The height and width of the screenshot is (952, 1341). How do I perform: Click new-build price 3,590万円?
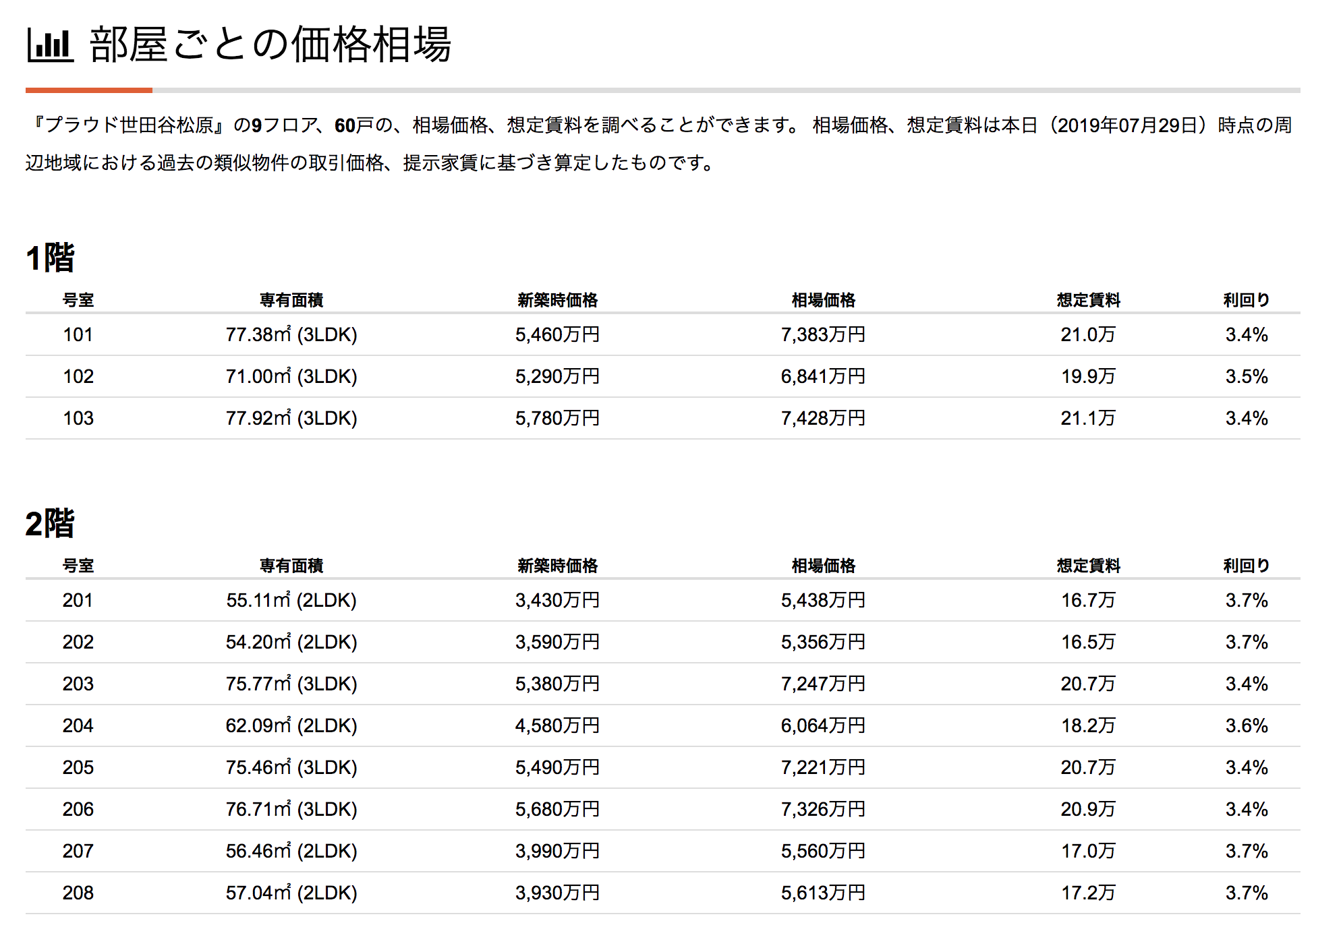pos(557,642)
